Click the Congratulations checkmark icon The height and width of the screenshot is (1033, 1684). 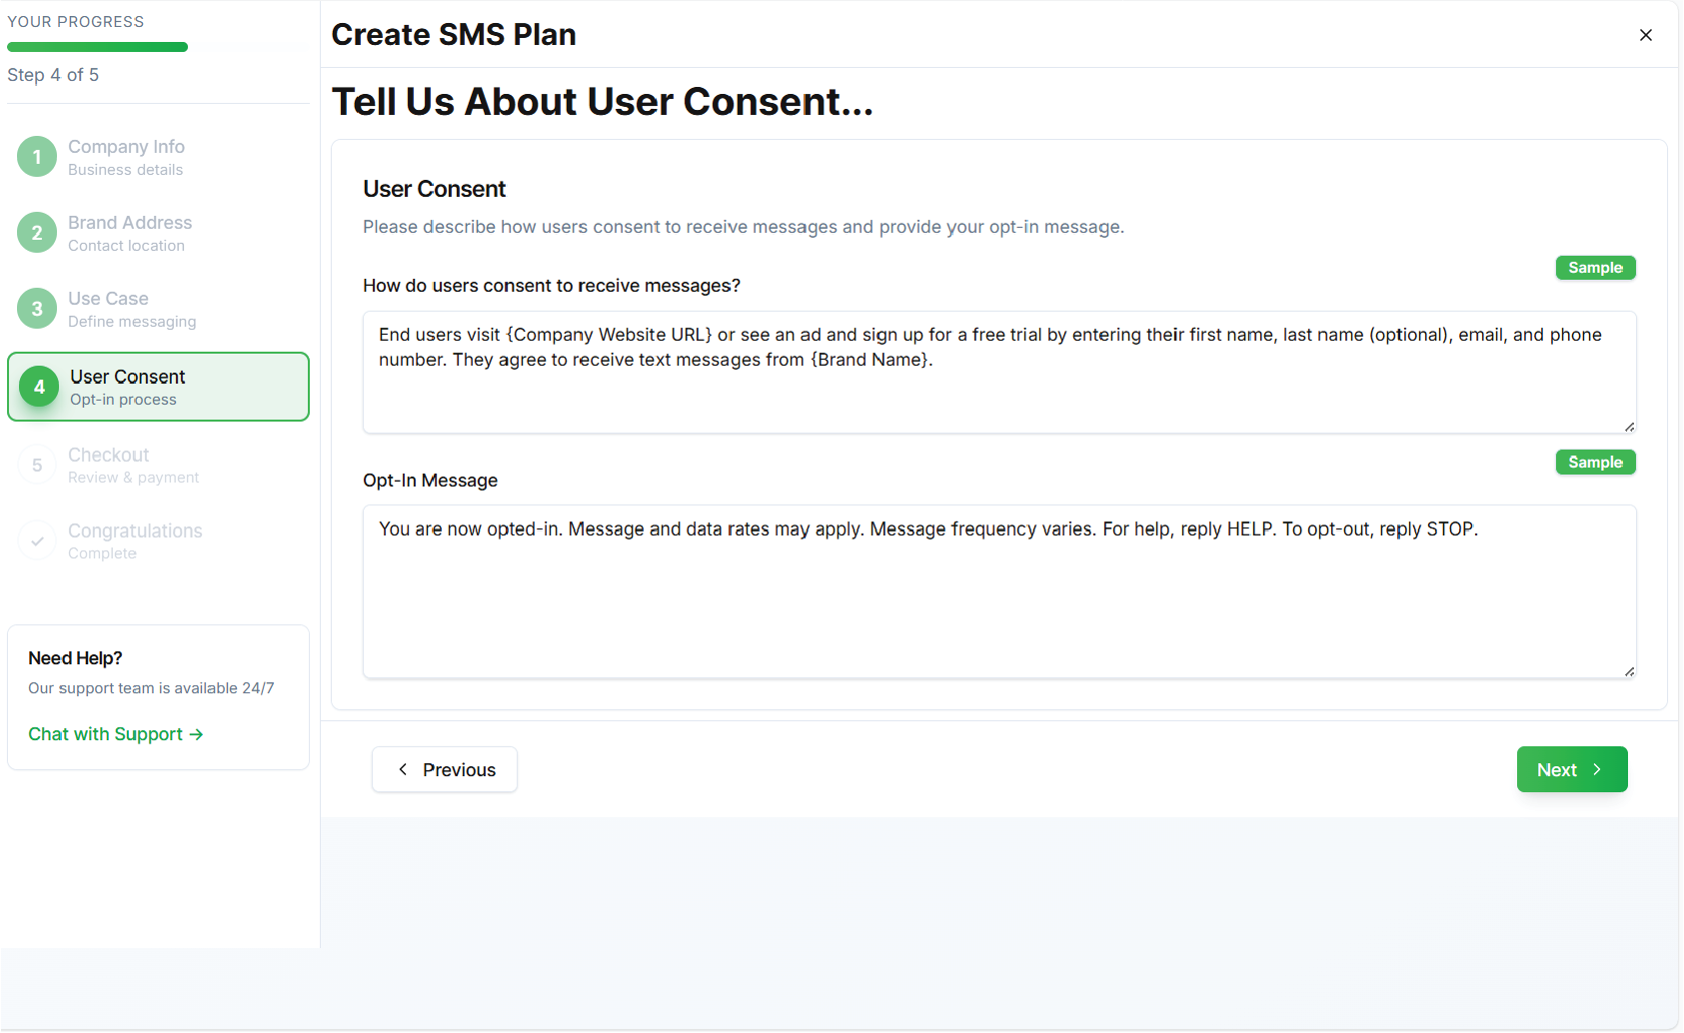click(x=37, y=539)
